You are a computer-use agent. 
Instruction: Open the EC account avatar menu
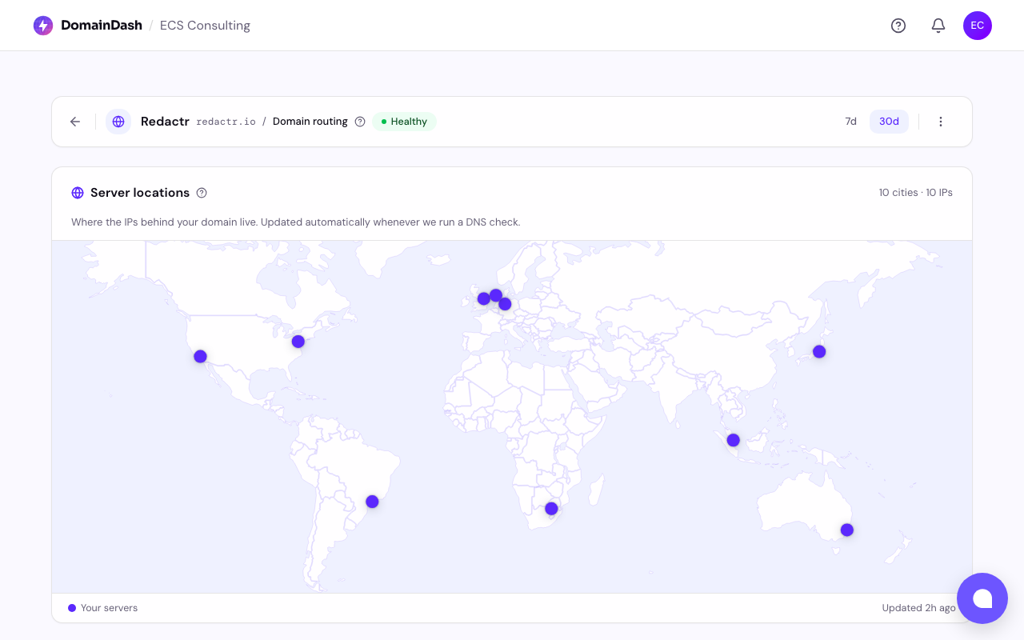[978, 26]
